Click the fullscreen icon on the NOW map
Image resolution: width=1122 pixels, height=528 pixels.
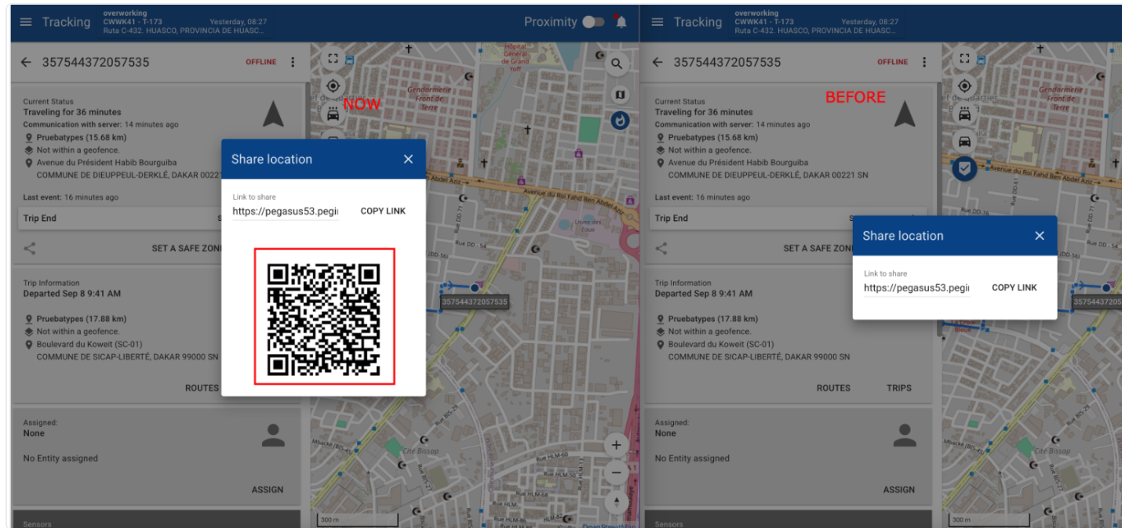coord(333,59)
